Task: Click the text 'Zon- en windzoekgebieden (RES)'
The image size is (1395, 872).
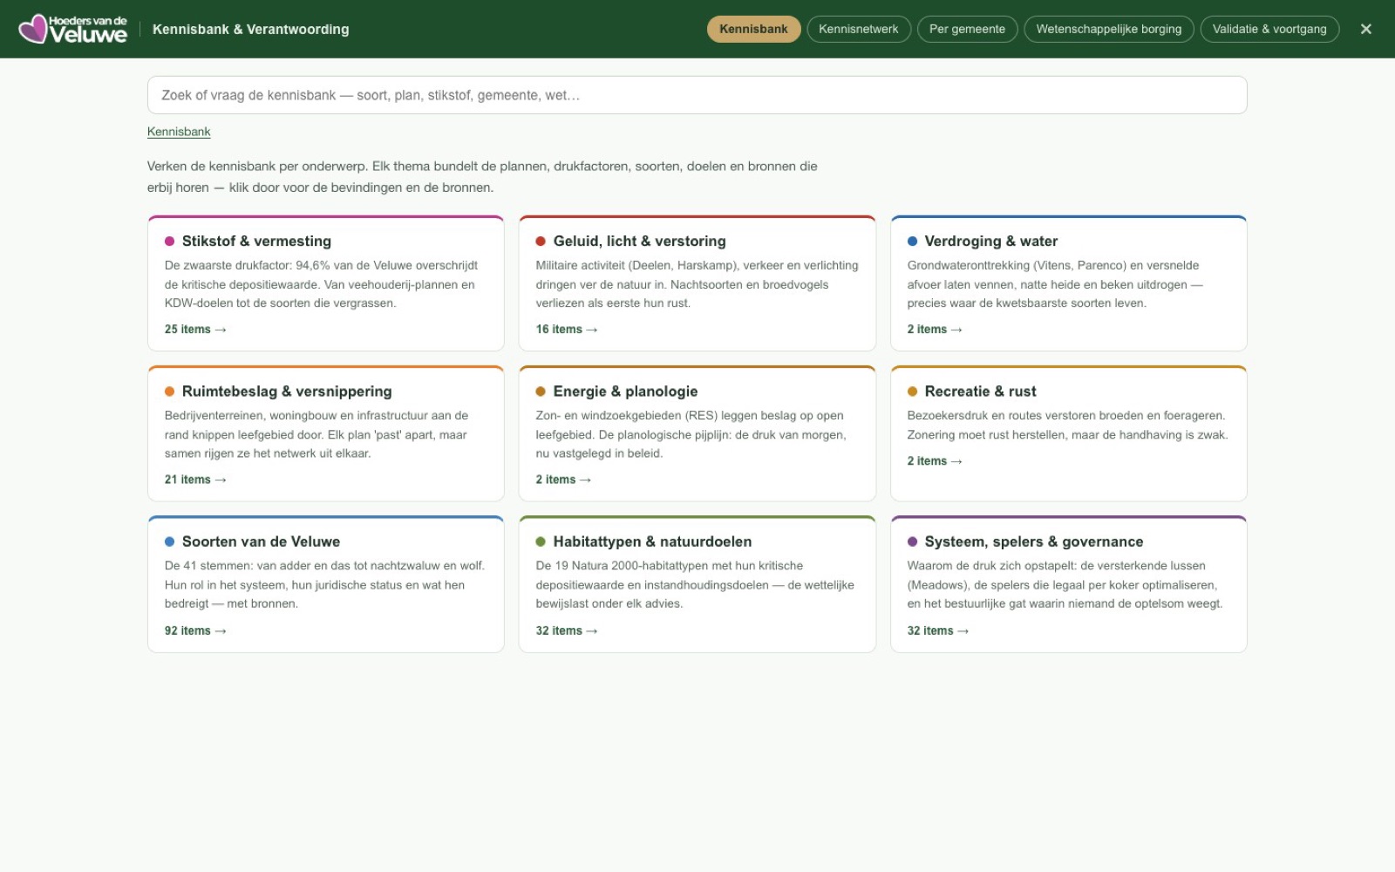Action: pyautogui.click(x=626, y=416)
